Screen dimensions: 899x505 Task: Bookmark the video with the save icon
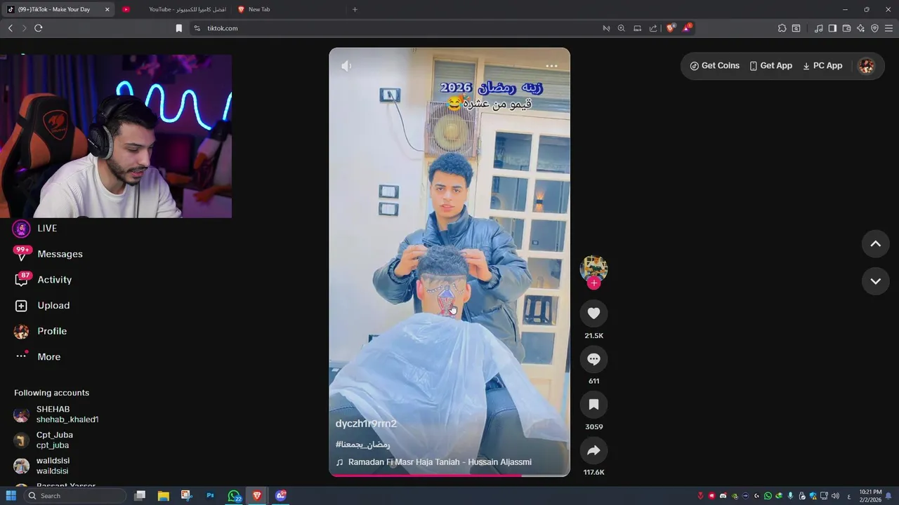(x=593, y=405)
